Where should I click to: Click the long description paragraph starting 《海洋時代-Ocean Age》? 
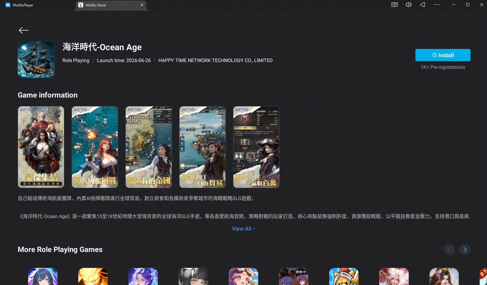tap(243, 216)
